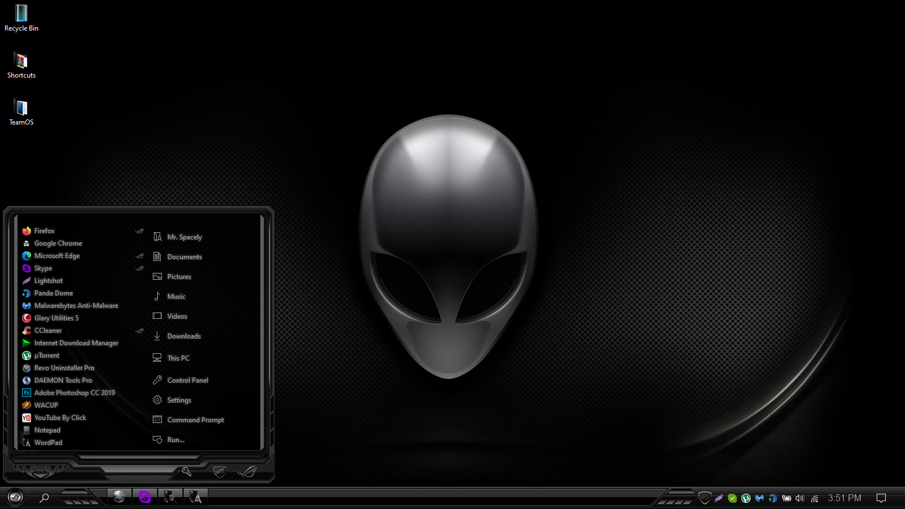Open the Downloads folder link

(177, 336)
